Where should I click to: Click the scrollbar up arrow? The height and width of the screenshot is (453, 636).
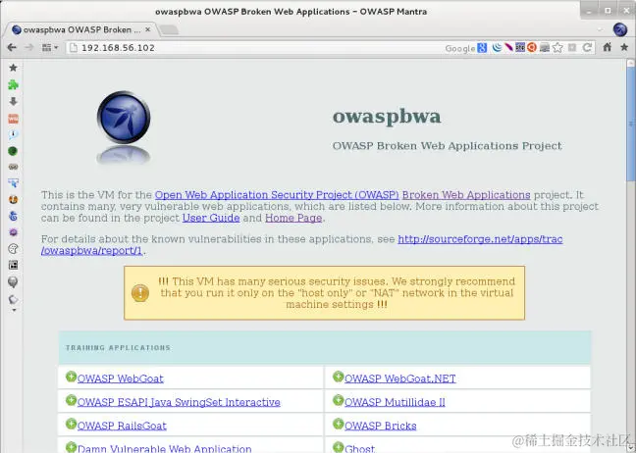(x=631, y=63)
